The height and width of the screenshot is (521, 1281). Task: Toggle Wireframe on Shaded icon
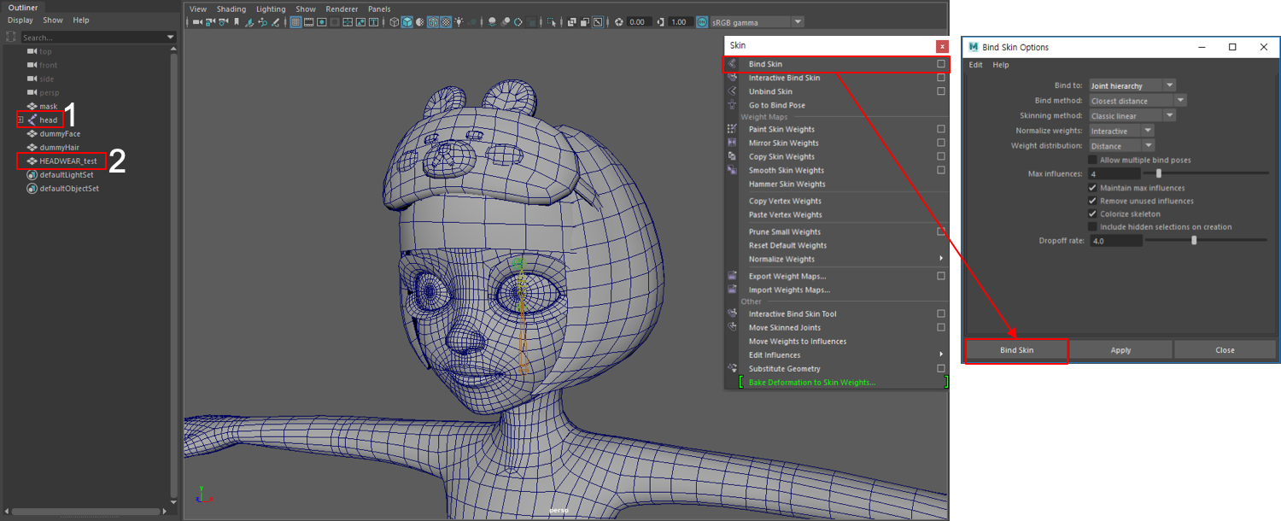tap(433, 22)
